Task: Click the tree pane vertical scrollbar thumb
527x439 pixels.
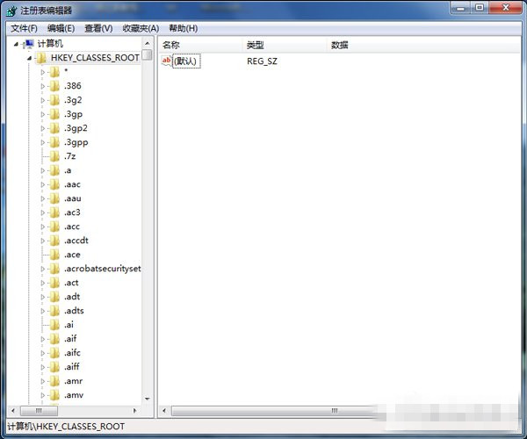Action: coord(148,54)
